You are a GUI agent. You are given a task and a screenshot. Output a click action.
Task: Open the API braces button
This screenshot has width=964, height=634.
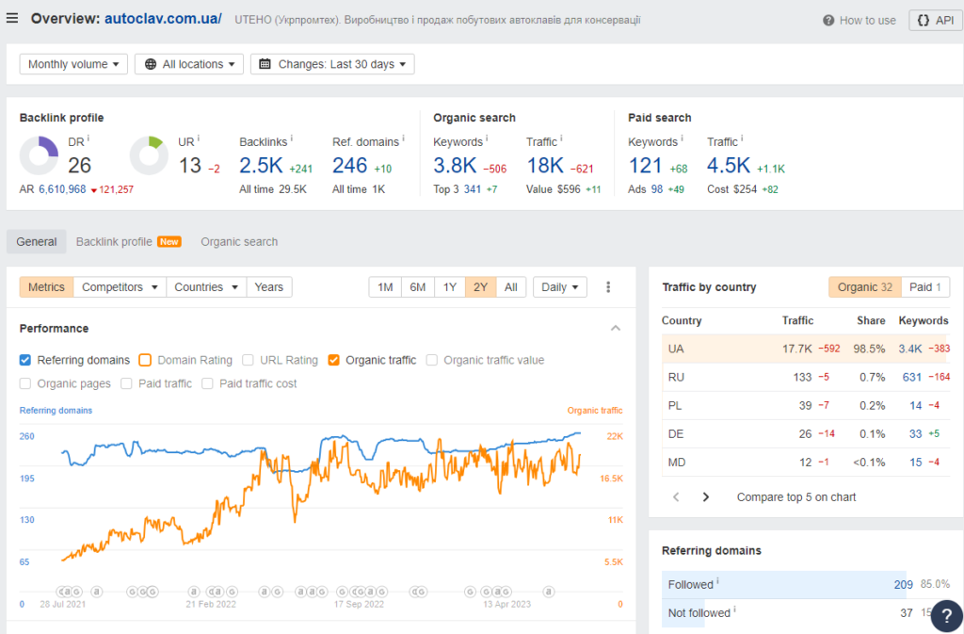[935, 21]
